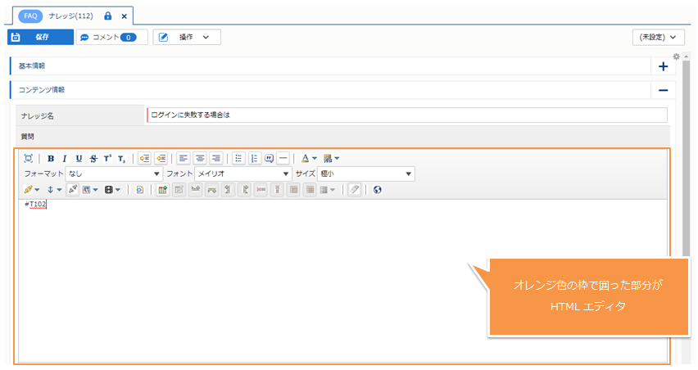Insert a bulleted list
Viewport: 698px width, 370px height.
click(238, 158)
